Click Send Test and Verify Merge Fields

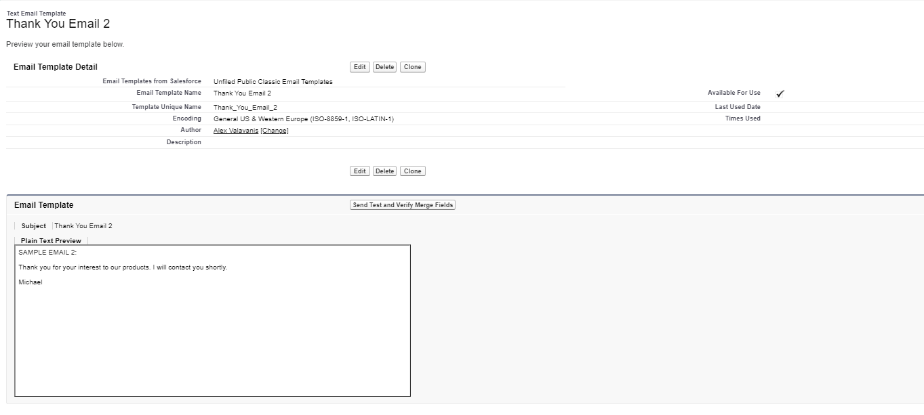point(403,205)
